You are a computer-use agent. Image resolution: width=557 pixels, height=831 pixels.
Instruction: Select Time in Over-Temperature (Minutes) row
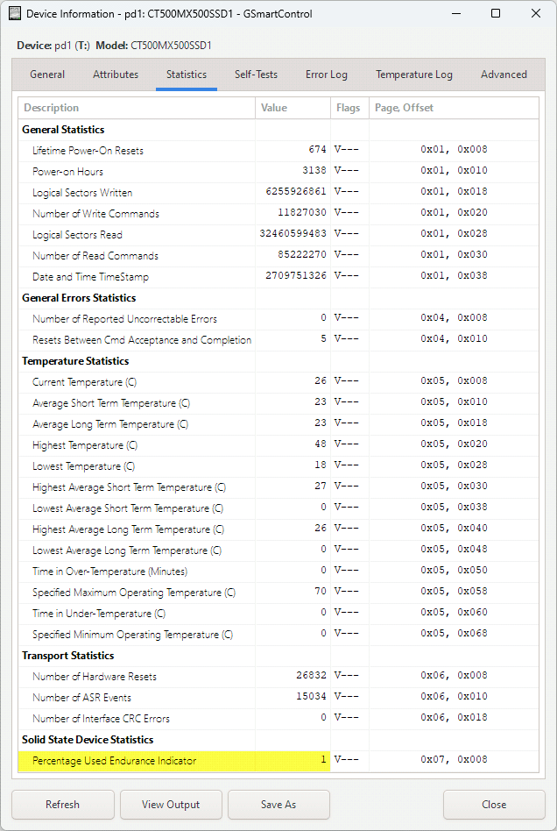coord(278,571)
